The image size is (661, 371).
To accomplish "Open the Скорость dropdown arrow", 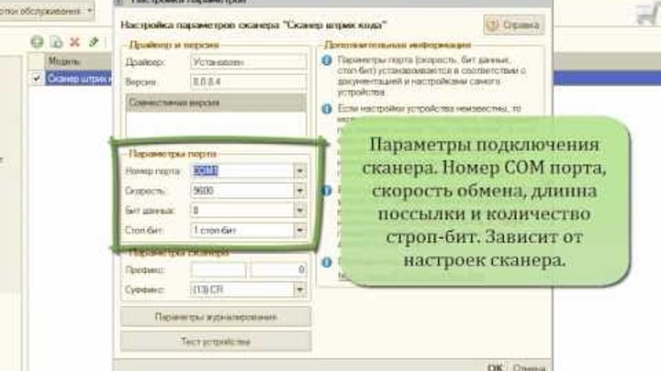I will 299,191.
